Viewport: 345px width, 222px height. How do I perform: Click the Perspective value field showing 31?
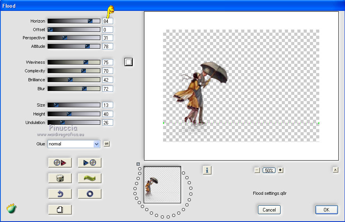click(108, 38)
